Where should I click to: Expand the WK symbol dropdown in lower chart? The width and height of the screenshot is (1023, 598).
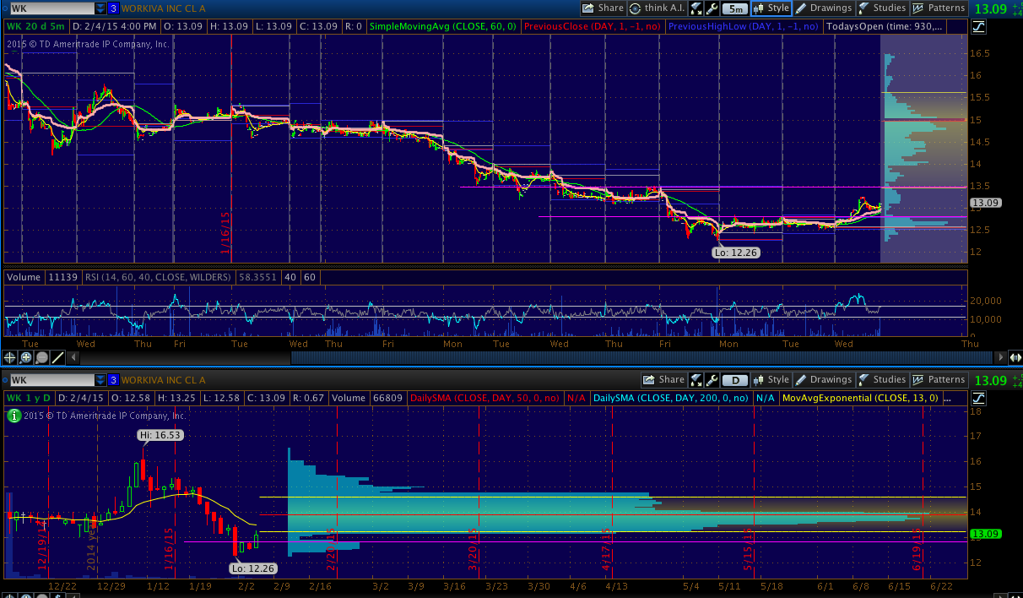click(x=100, y=380)
